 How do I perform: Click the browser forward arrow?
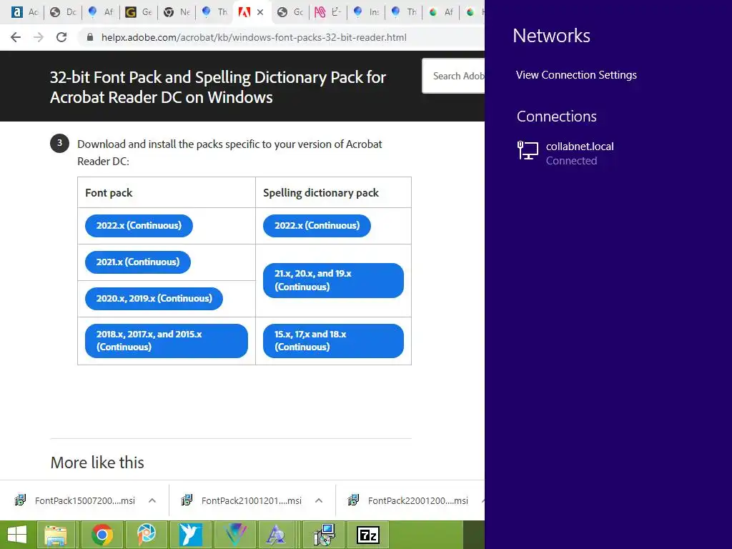(x=39, y=37)
